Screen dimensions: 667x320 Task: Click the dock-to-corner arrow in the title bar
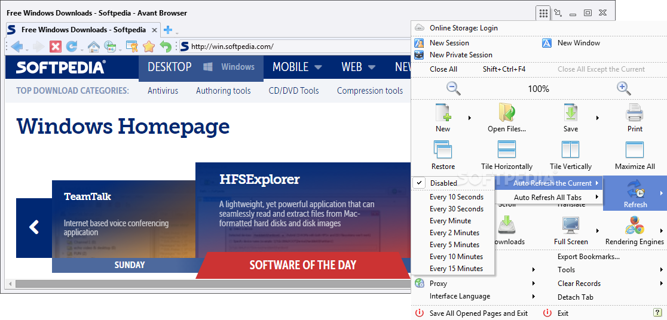(558, 13)
